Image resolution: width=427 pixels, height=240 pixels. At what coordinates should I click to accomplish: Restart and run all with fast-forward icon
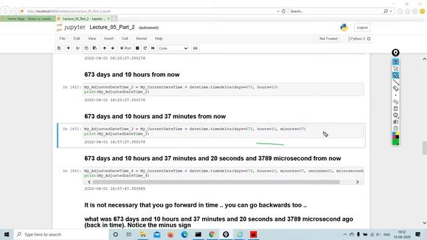point(153,48)
